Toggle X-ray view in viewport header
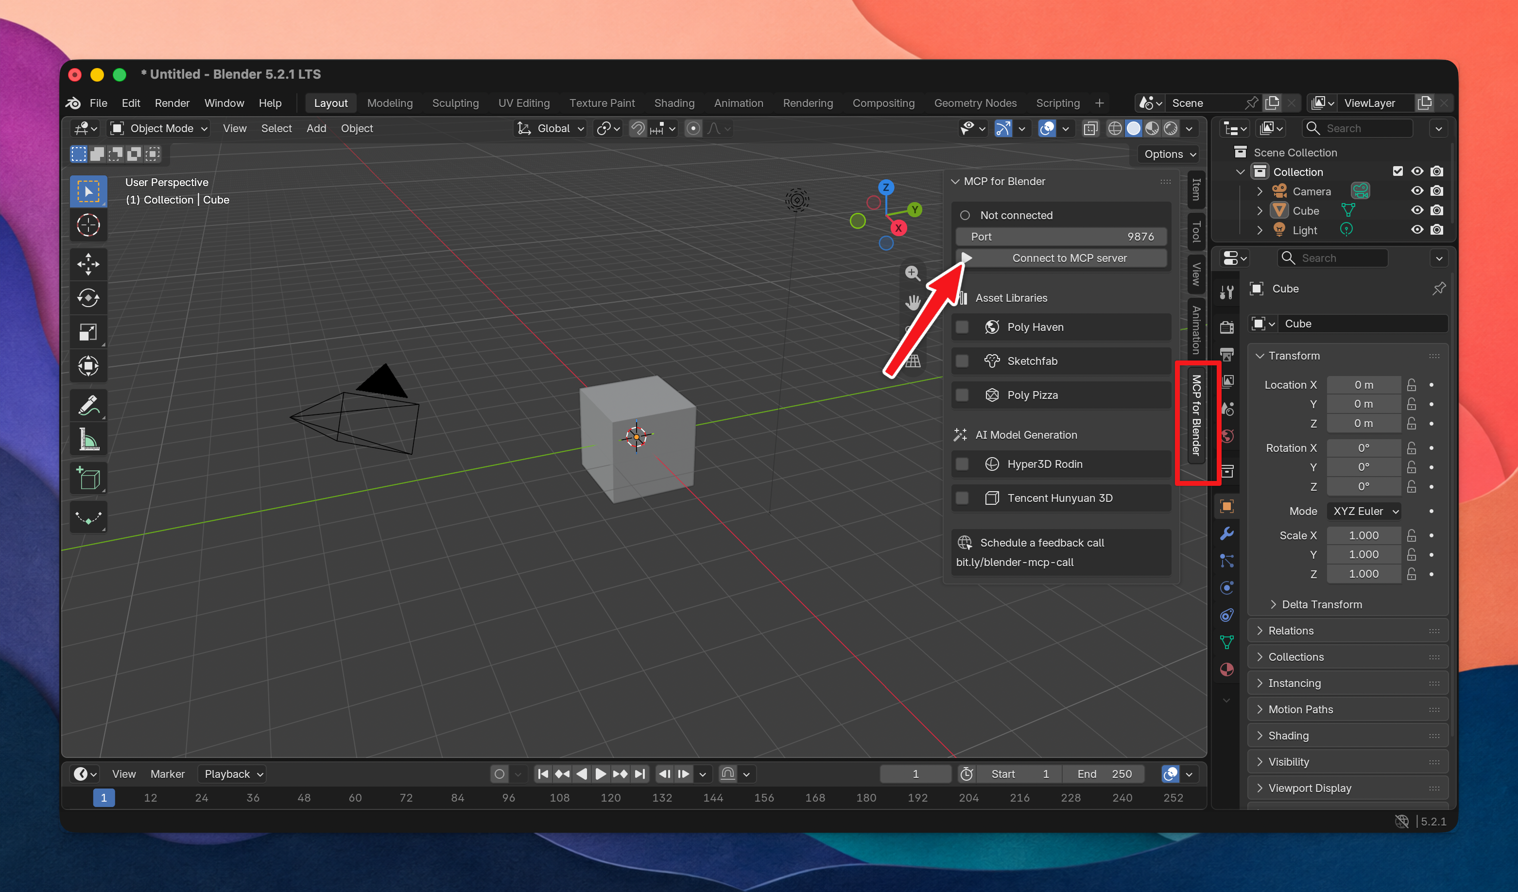Viewport: 1518px width, 892px height. (x=1090, y=128)
